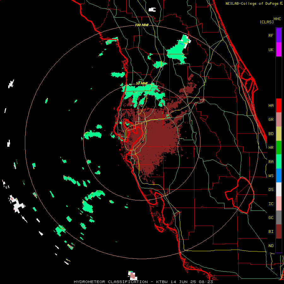Click the dark green HR swatch
This screenshot has width=284, height=284.
279,147
